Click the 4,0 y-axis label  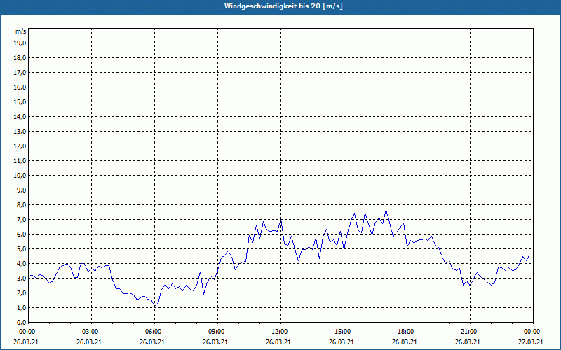(x=22, y=264)
